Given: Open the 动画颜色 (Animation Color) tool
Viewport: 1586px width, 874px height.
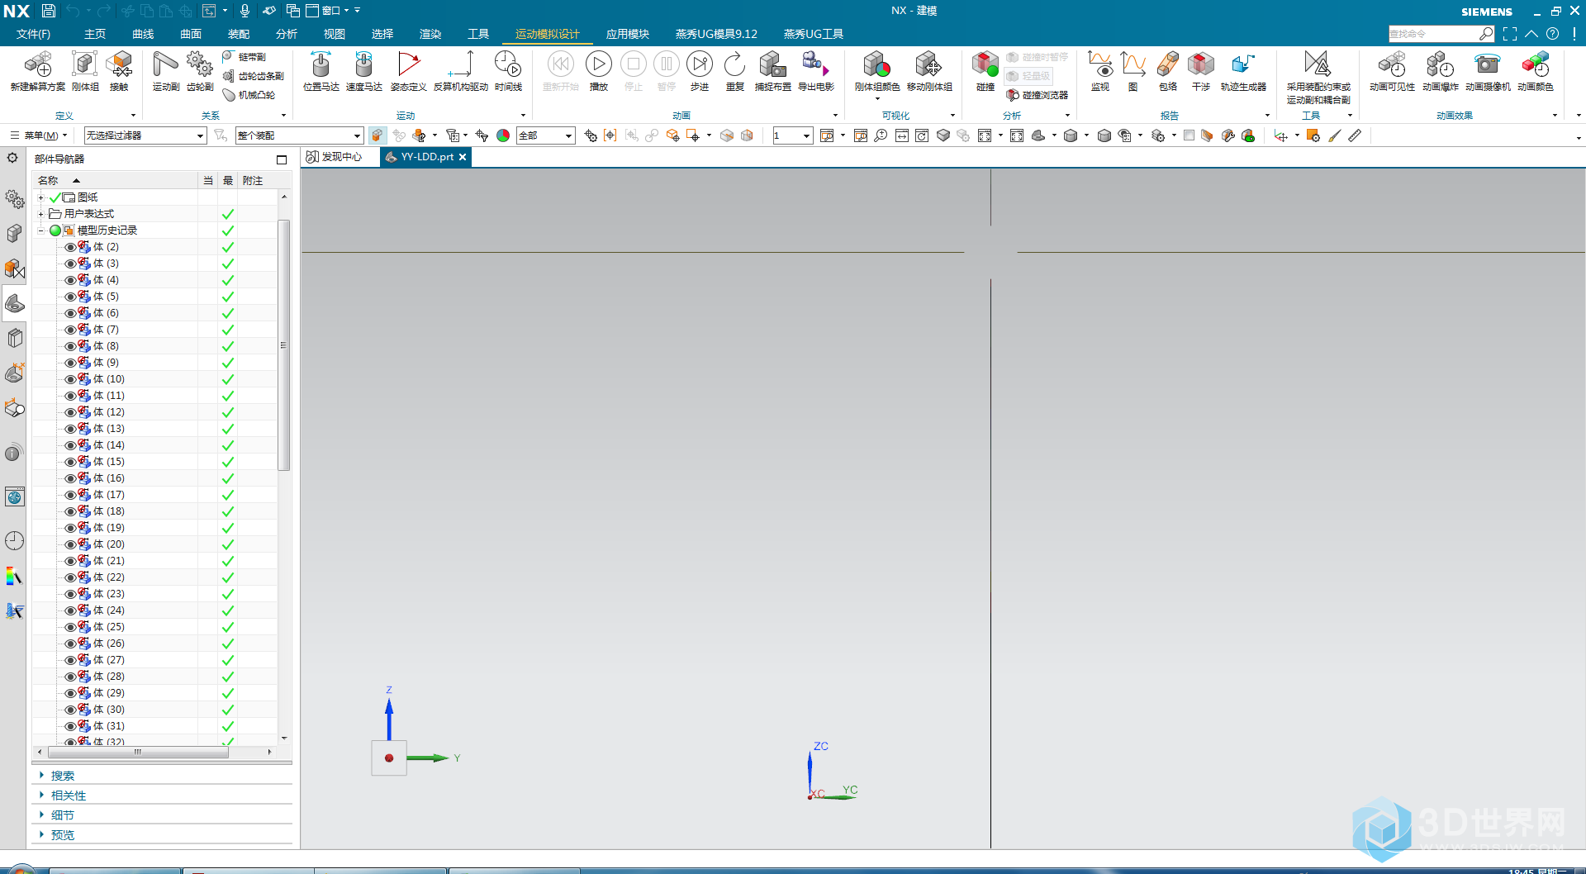Looking at the screenshot, I should click(1536, 70).
